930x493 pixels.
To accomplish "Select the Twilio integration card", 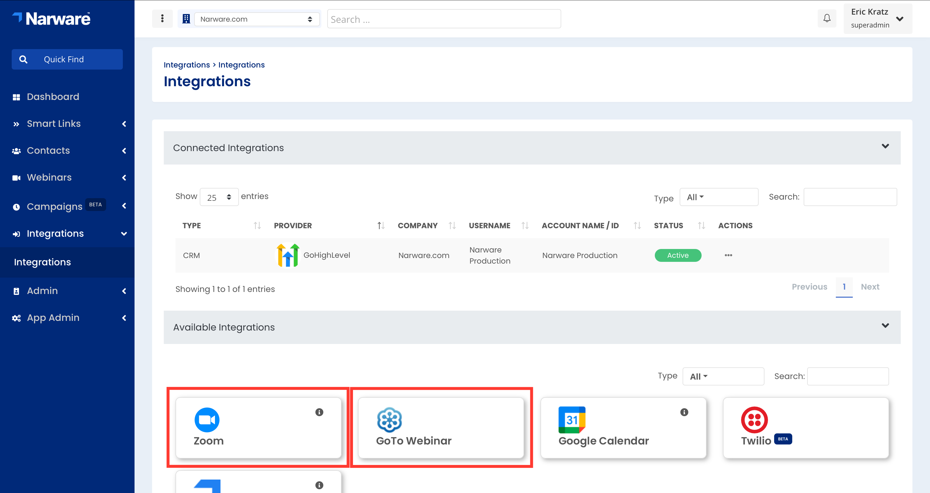I will tap(806, 428).
